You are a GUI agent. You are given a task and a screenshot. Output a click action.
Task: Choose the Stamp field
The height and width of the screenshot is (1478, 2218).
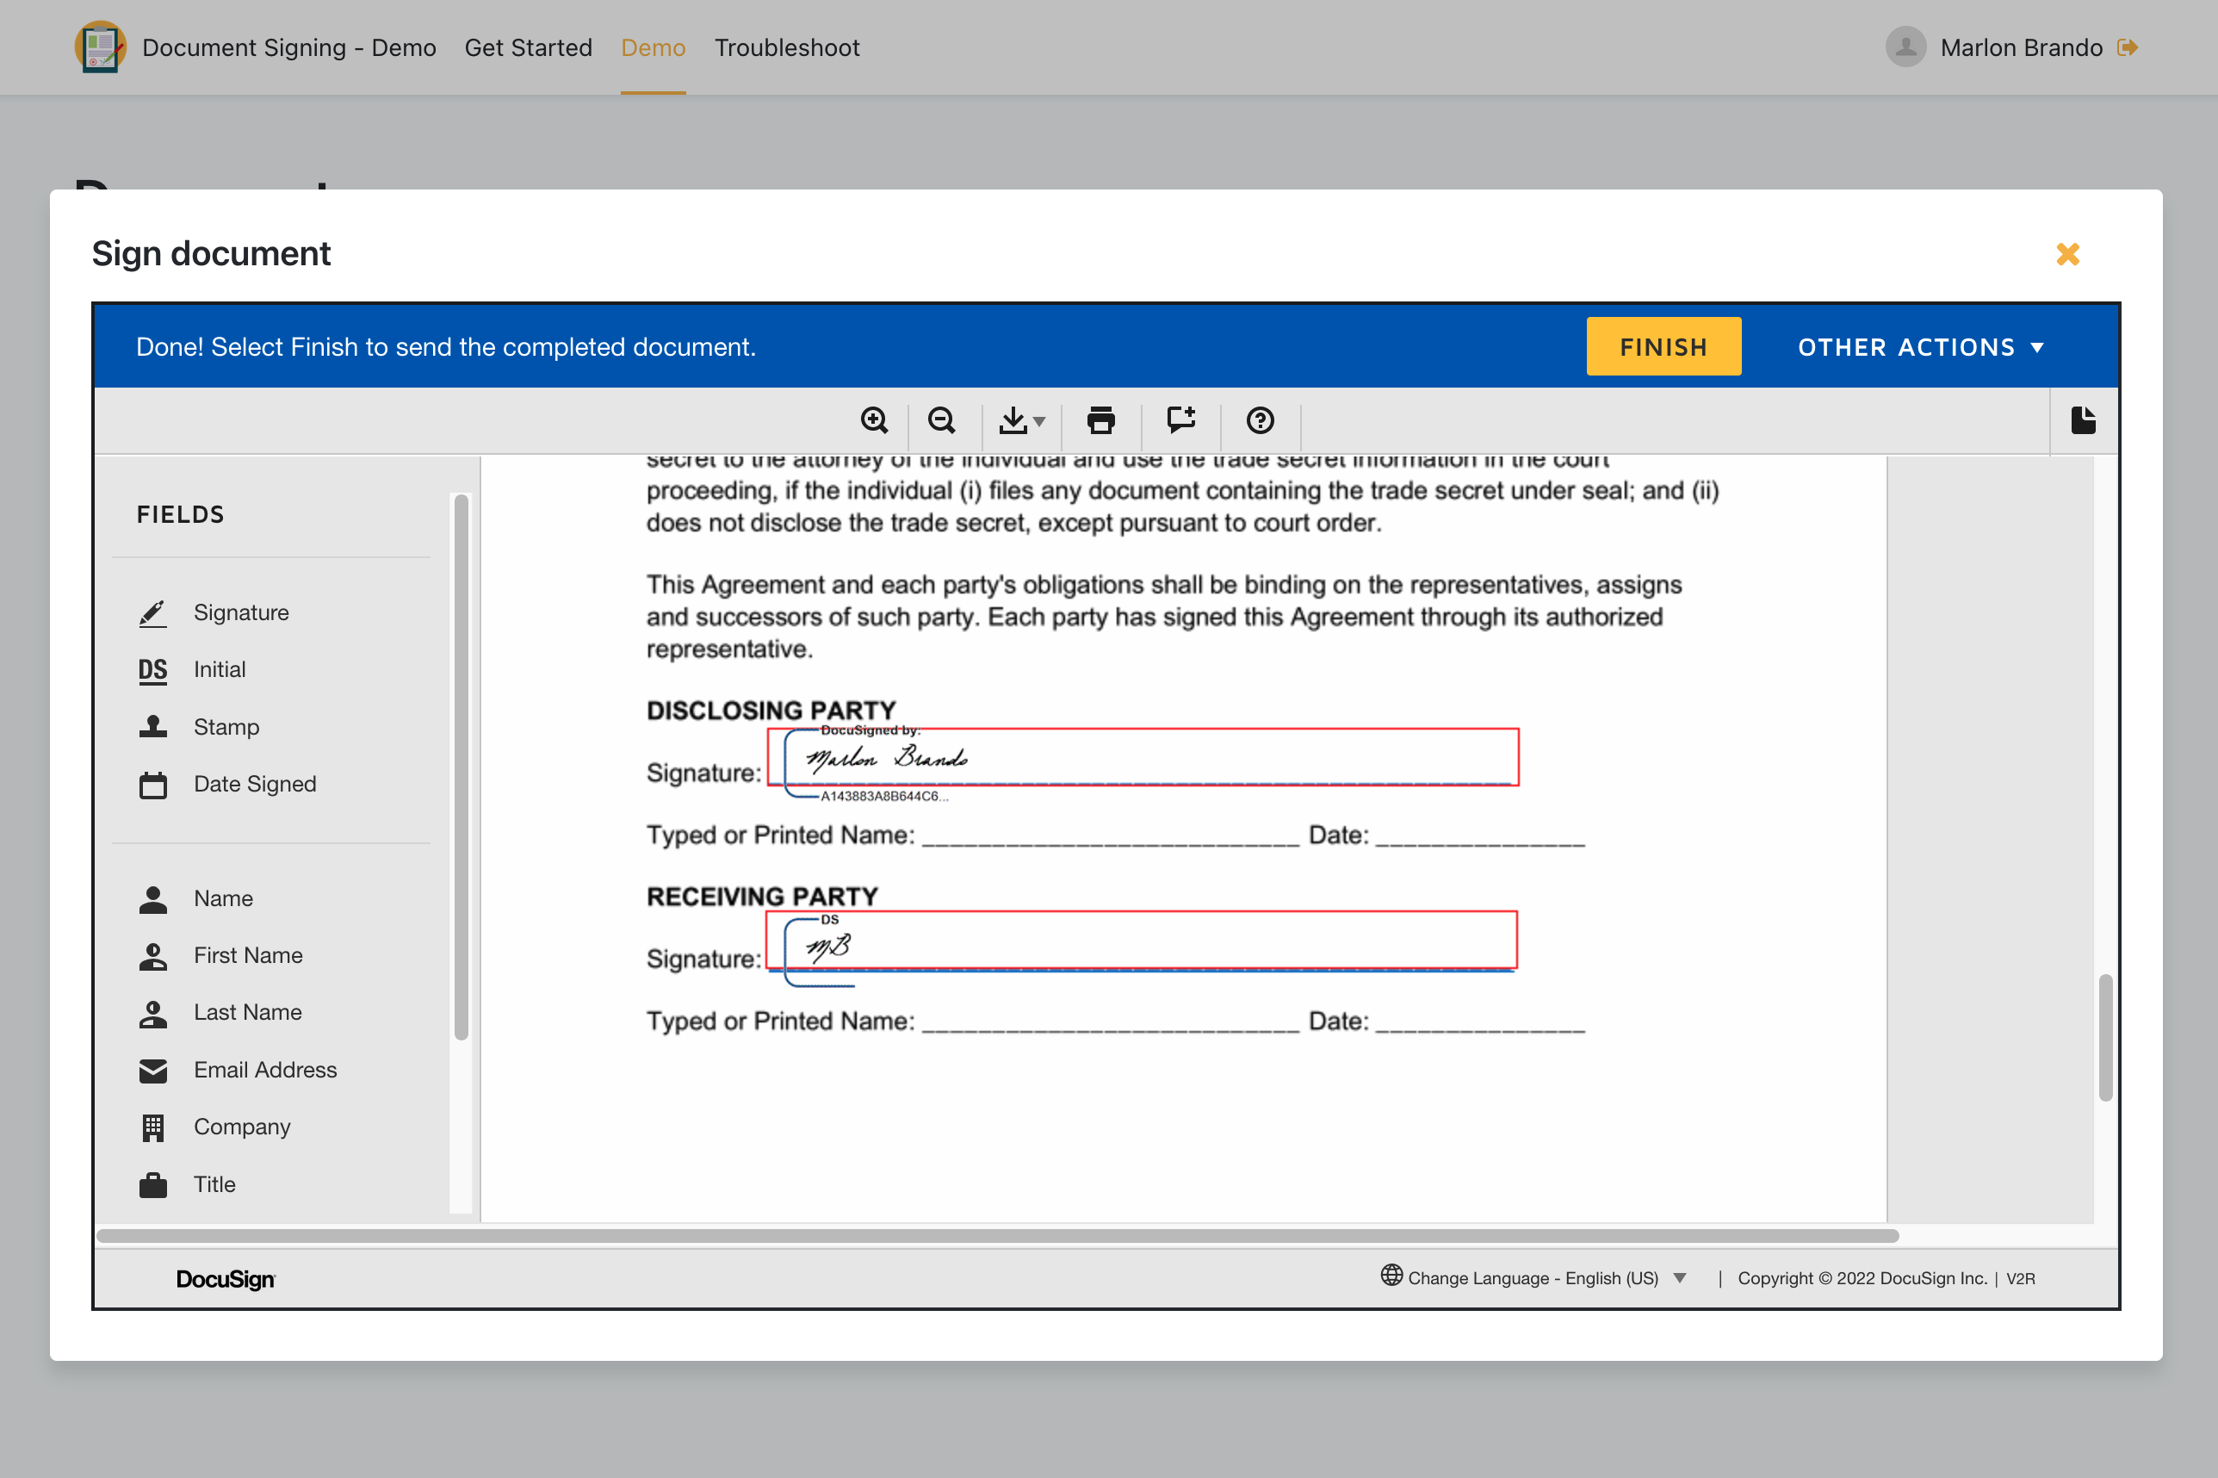pyautogui.click(x=226, y=727)
